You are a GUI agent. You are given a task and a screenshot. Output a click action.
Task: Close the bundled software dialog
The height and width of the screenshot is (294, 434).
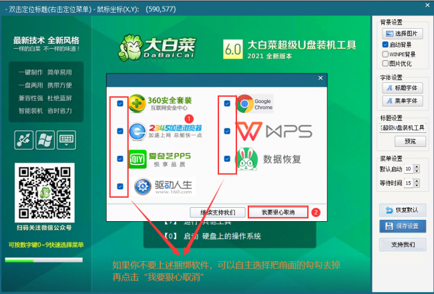[320, 78]
